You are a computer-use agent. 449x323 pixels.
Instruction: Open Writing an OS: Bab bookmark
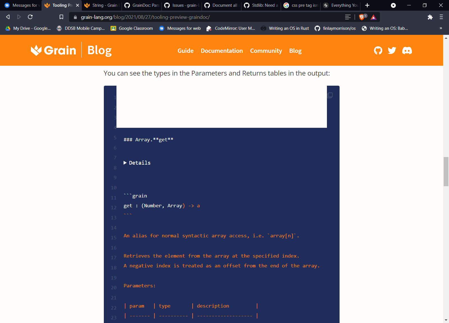(385, 28)
